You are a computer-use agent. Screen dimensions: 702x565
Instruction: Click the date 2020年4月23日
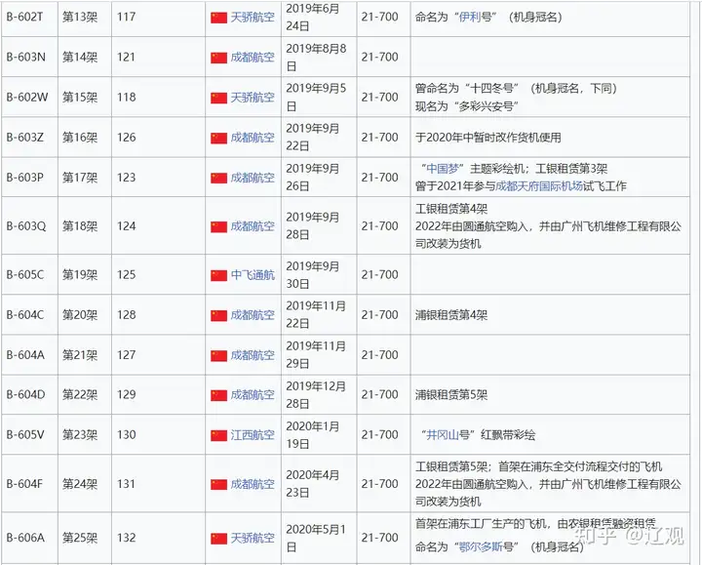(313, 484)
